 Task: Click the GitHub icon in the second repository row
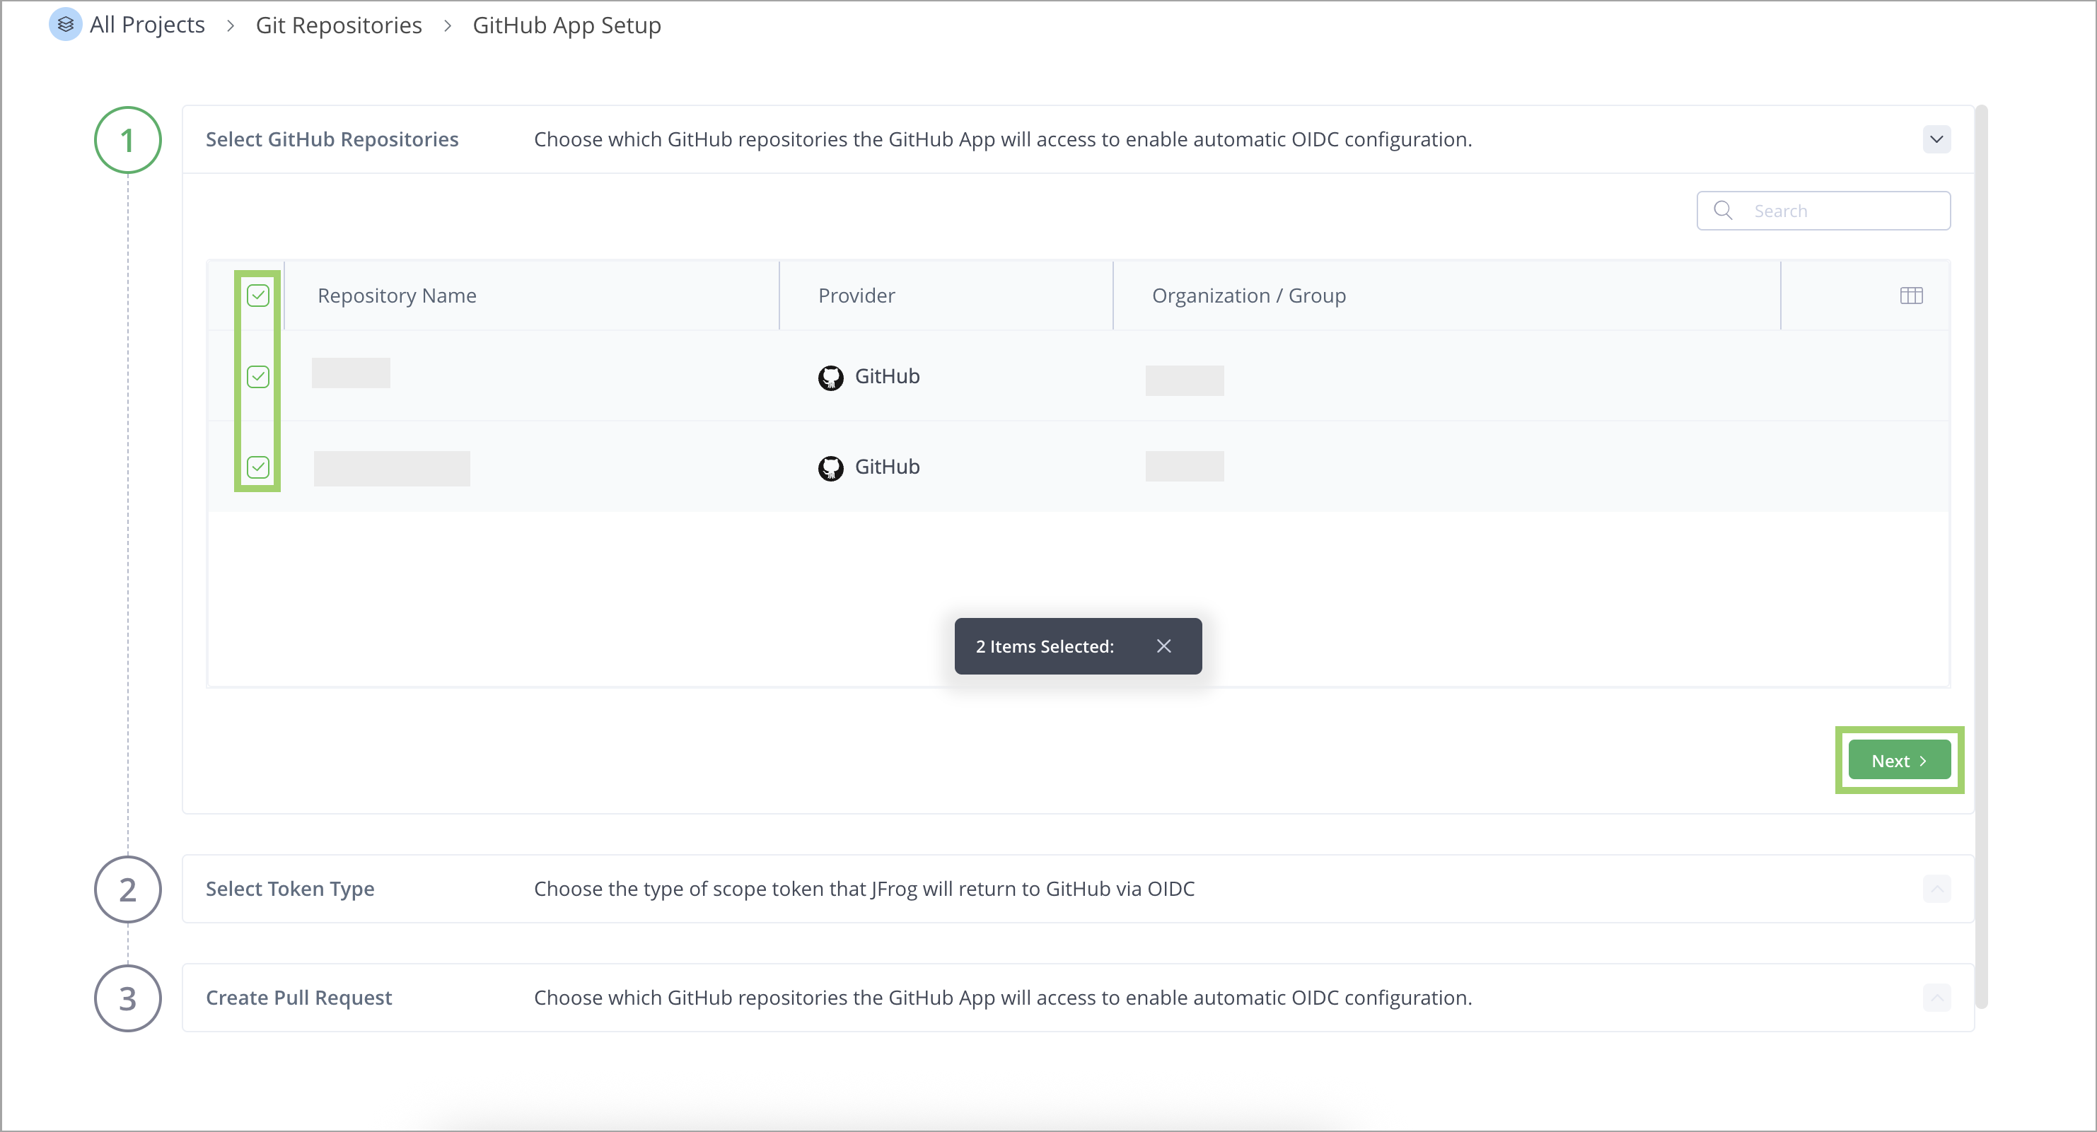[x=831, y=467]
